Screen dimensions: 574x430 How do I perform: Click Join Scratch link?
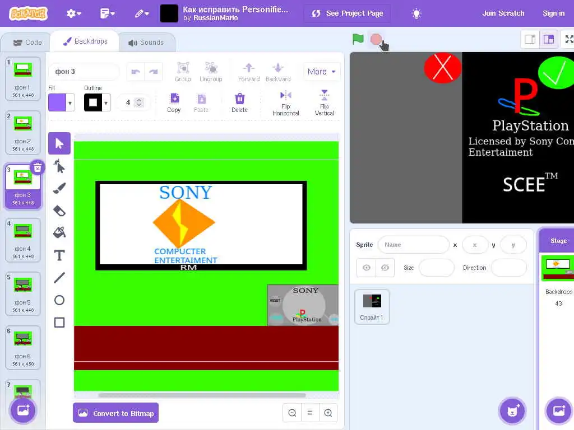click(503, 13)
